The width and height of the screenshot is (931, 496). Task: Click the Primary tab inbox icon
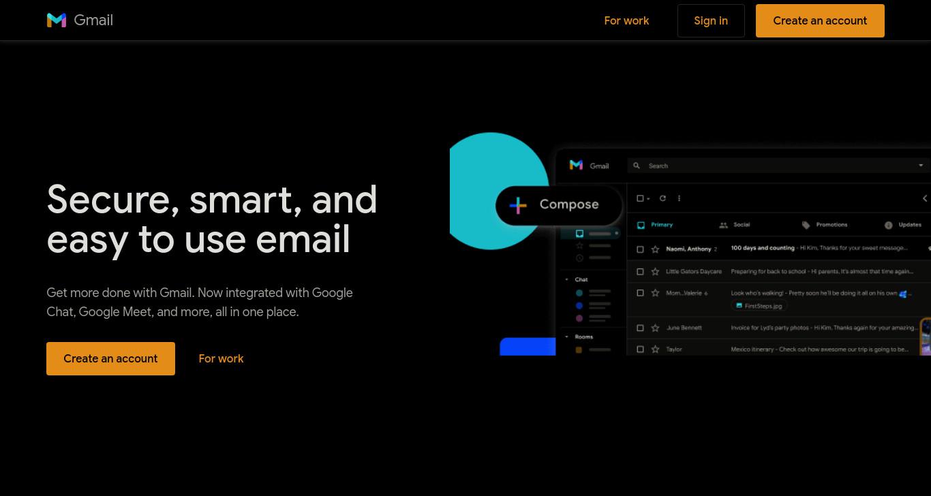[x=641, y=225]
